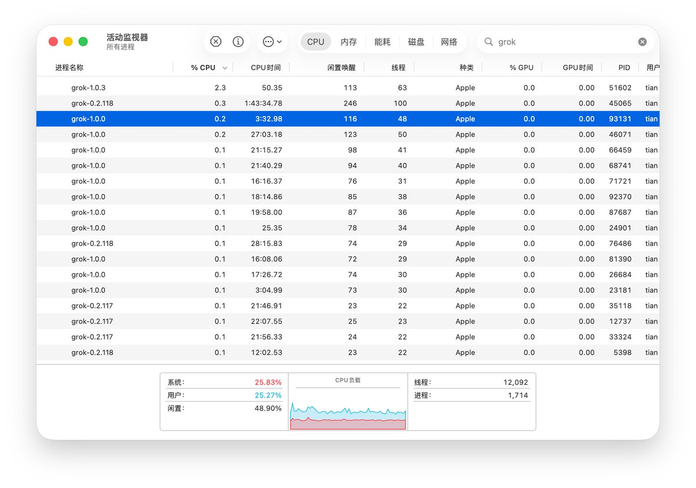The width and height of the screenshot is (696, 488).
Task: Click the search field containing grok
Action: [565, 42]
